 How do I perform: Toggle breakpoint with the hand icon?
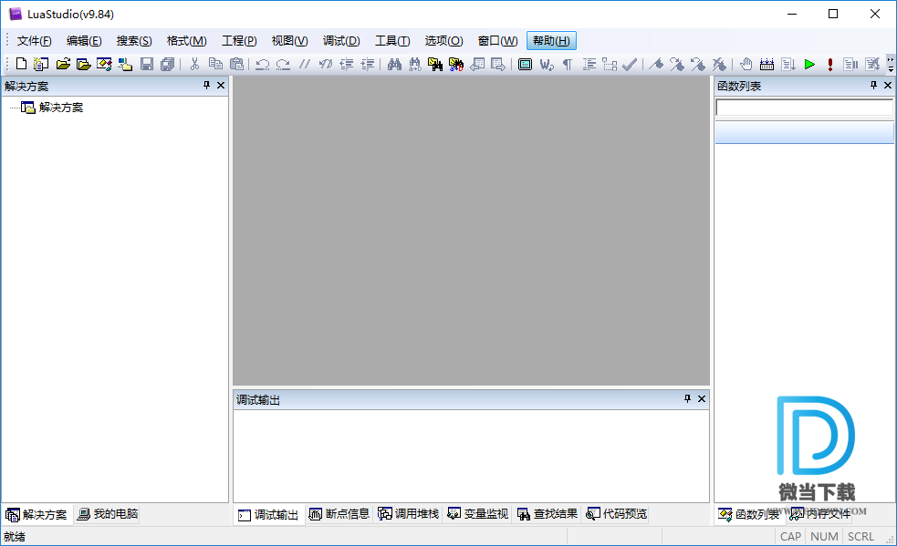pyautogui.click(x=746, y=64)
